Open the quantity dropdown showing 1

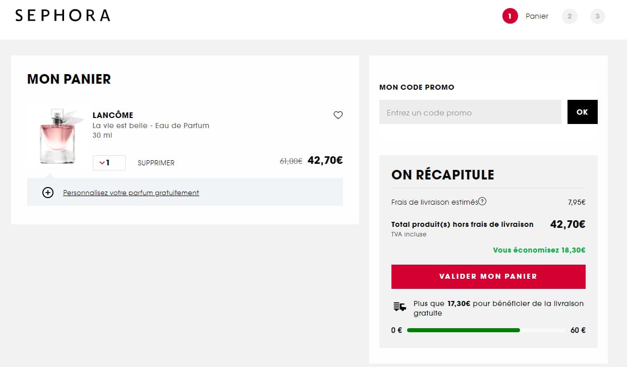[x=109, y=163]
